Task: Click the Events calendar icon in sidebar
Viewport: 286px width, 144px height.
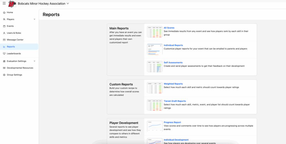Action: (x=4, y=26)
